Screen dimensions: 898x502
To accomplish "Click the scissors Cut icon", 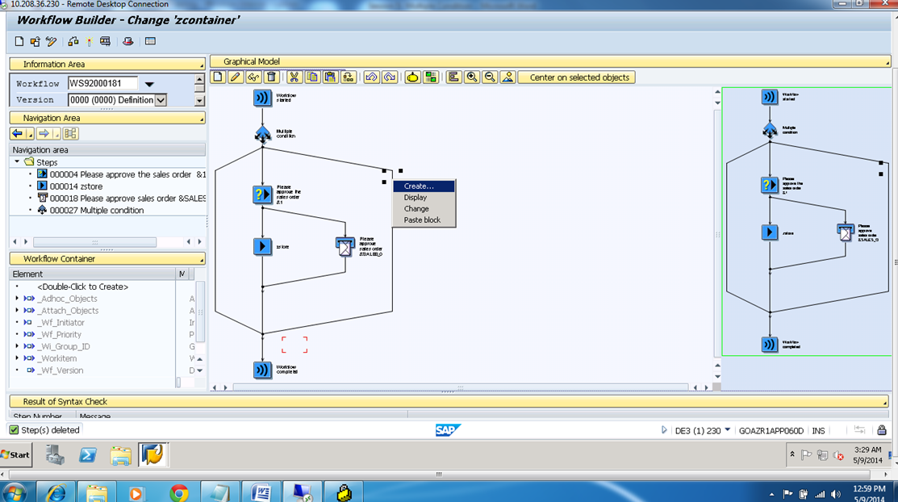I will point(294,77).
